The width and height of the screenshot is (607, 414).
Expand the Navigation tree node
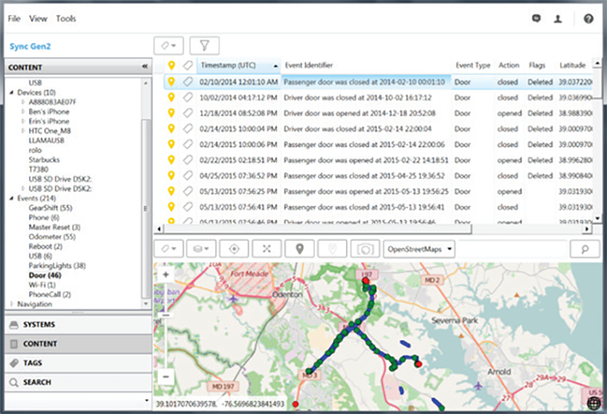[12, 304]
